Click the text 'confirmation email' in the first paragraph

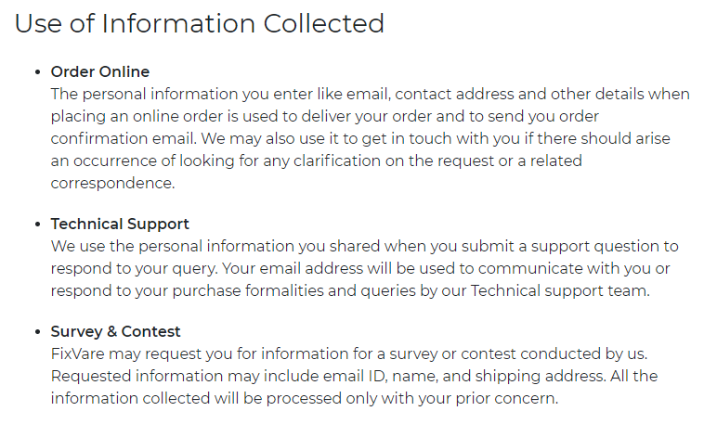(124, 138)
